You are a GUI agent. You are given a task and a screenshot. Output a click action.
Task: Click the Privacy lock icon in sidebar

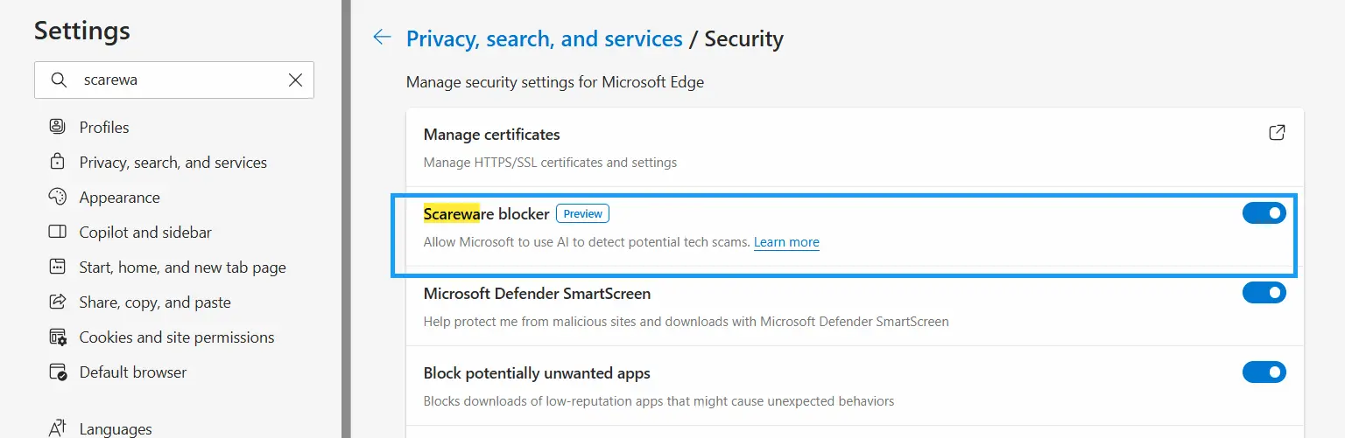[58, 162]
